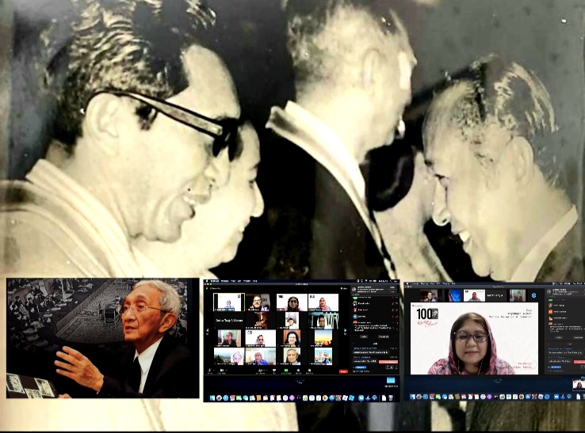Select the text-only name tile in the gallery

(x=229, y=321)
